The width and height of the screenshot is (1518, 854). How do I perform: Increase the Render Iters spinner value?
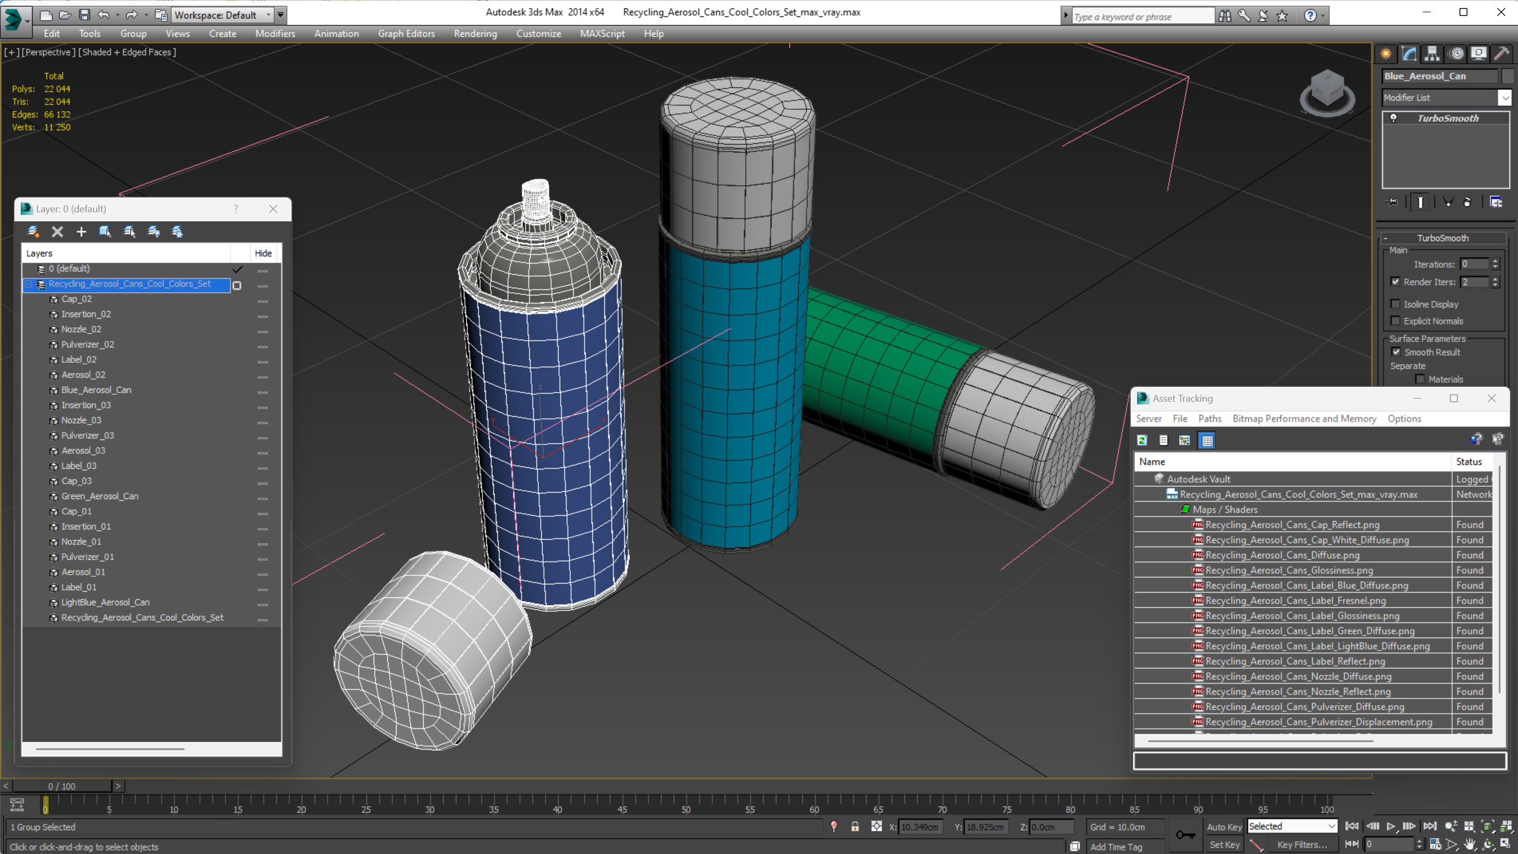pos(1496,279)
